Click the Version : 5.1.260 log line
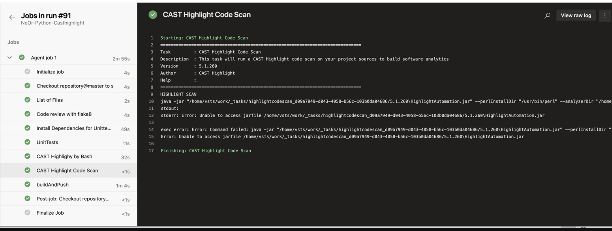 (189, 66)
